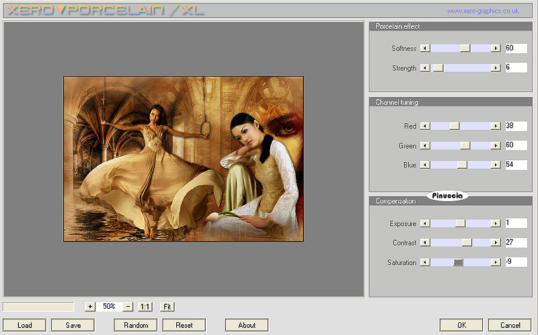Click the Green channel right arrow
The height and width of the screenshot is (335, 538).
click(x=496, y=145)
